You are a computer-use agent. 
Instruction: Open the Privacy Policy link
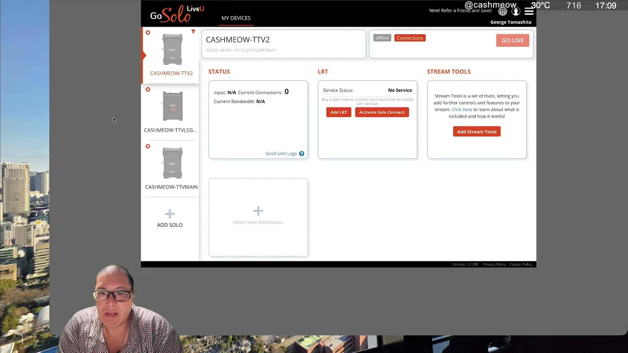[x=494, y=264]
